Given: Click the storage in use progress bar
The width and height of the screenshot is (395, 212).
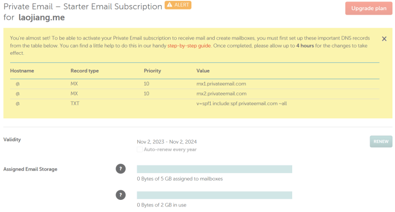Looking at the screenshot, I should (214, 195).
